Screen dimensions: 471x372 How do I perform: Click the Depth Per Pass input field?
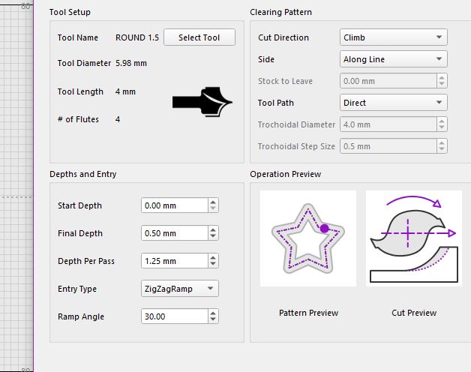[174, 261]
